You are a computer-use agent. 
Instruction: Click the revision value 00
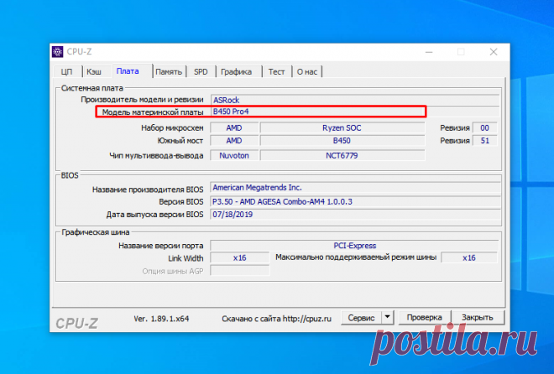pos(485,127)
